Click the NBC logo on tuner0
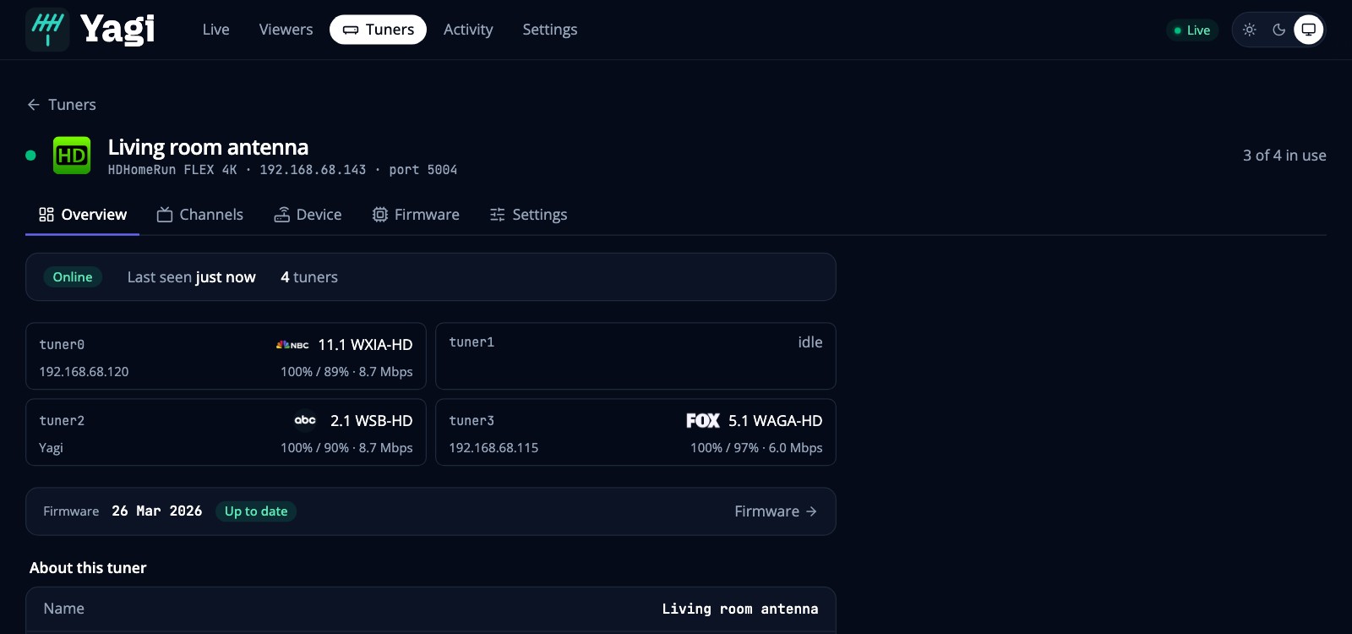The height and width of the screenshot is (634, 1352). pyautogui.click(x=292, y=345)
